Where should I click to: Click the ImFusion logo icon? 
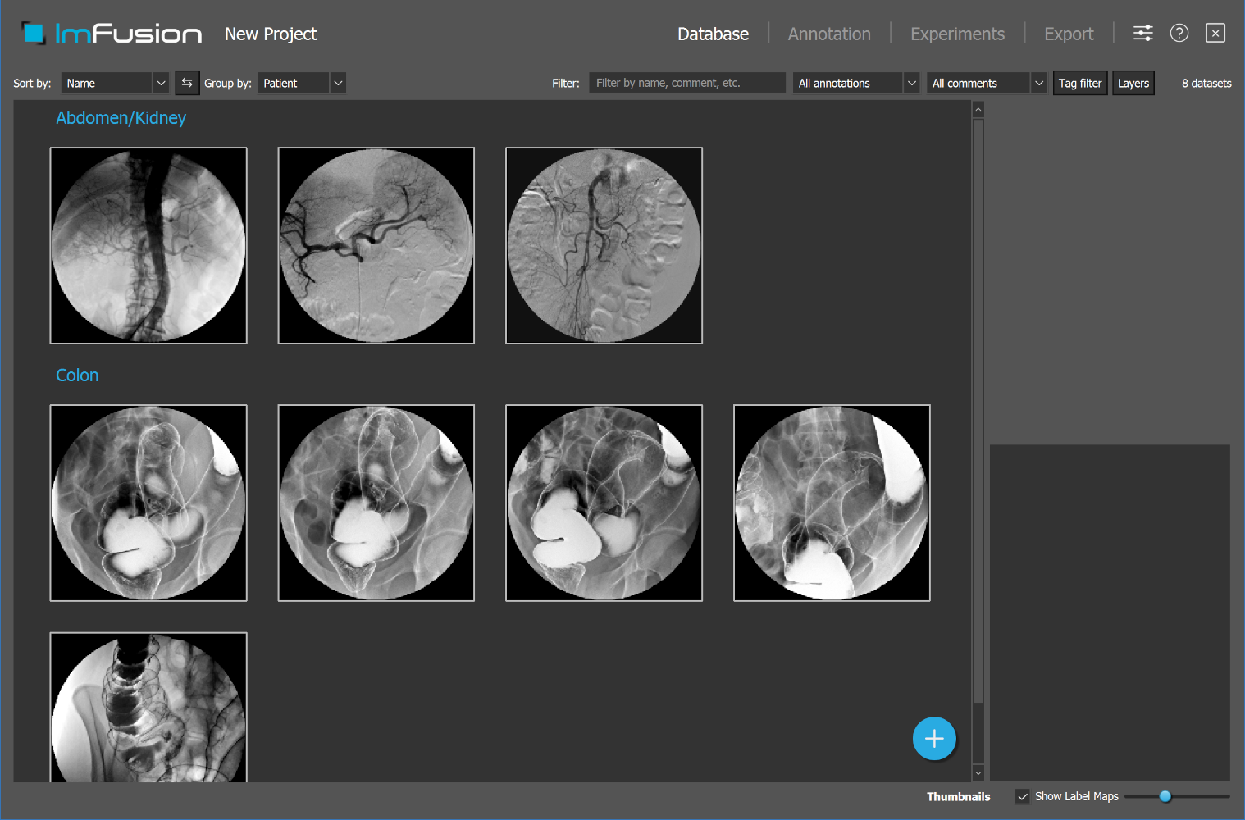click(x=34, y=34)
